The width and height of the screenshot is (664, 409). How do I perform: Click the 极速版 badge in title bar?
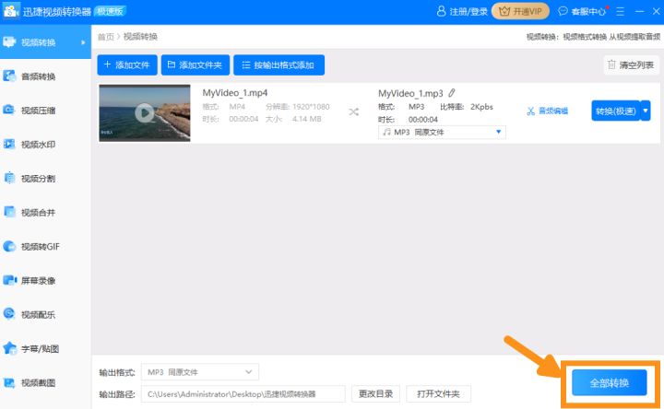click(110, 11)
